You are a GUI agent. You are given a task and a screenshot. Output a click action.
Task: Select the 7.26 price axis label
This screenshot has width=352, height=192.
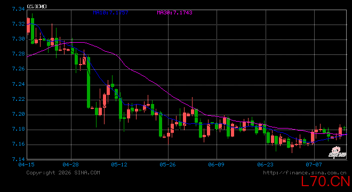point(19,69)
